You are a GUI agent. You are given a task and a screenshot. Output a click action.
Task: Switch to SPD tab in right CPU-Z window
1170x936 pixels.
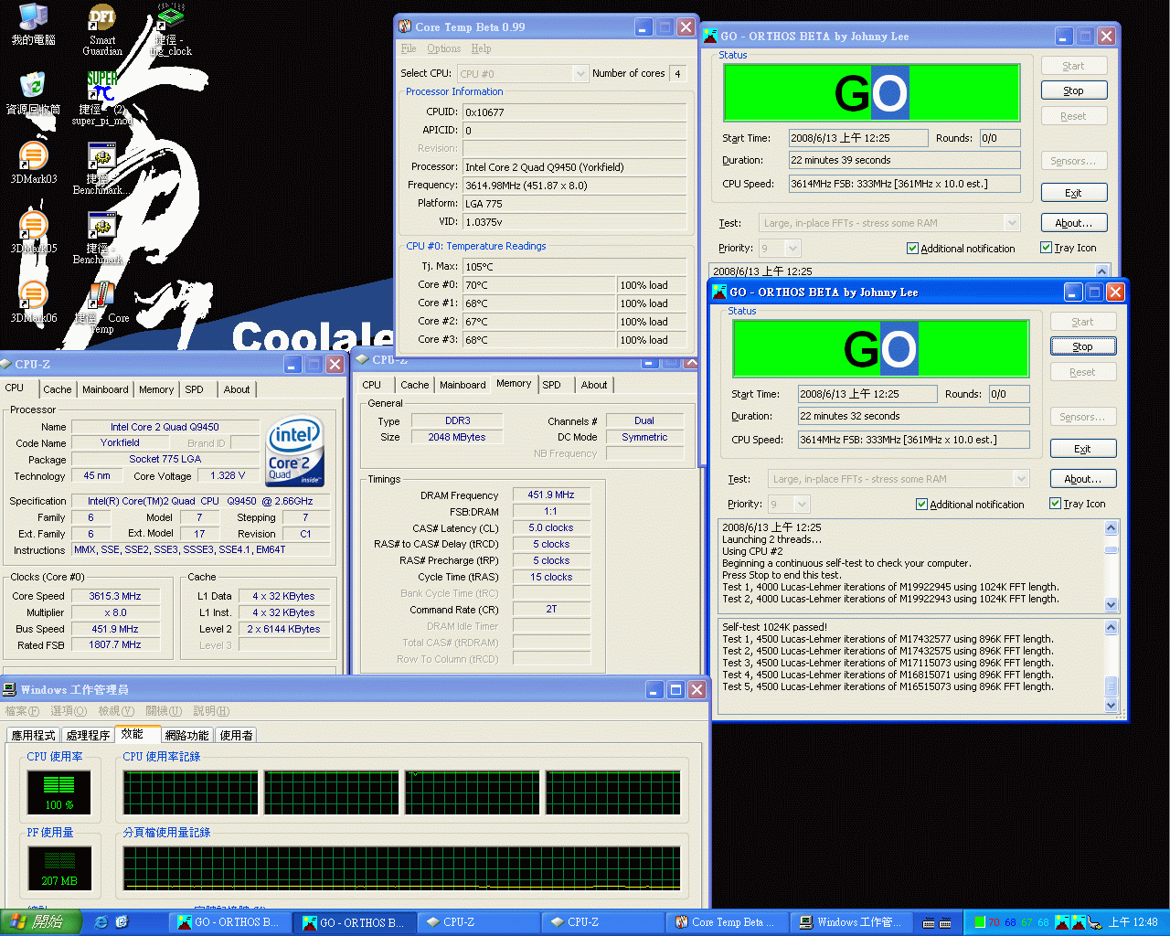coord(551,385)
